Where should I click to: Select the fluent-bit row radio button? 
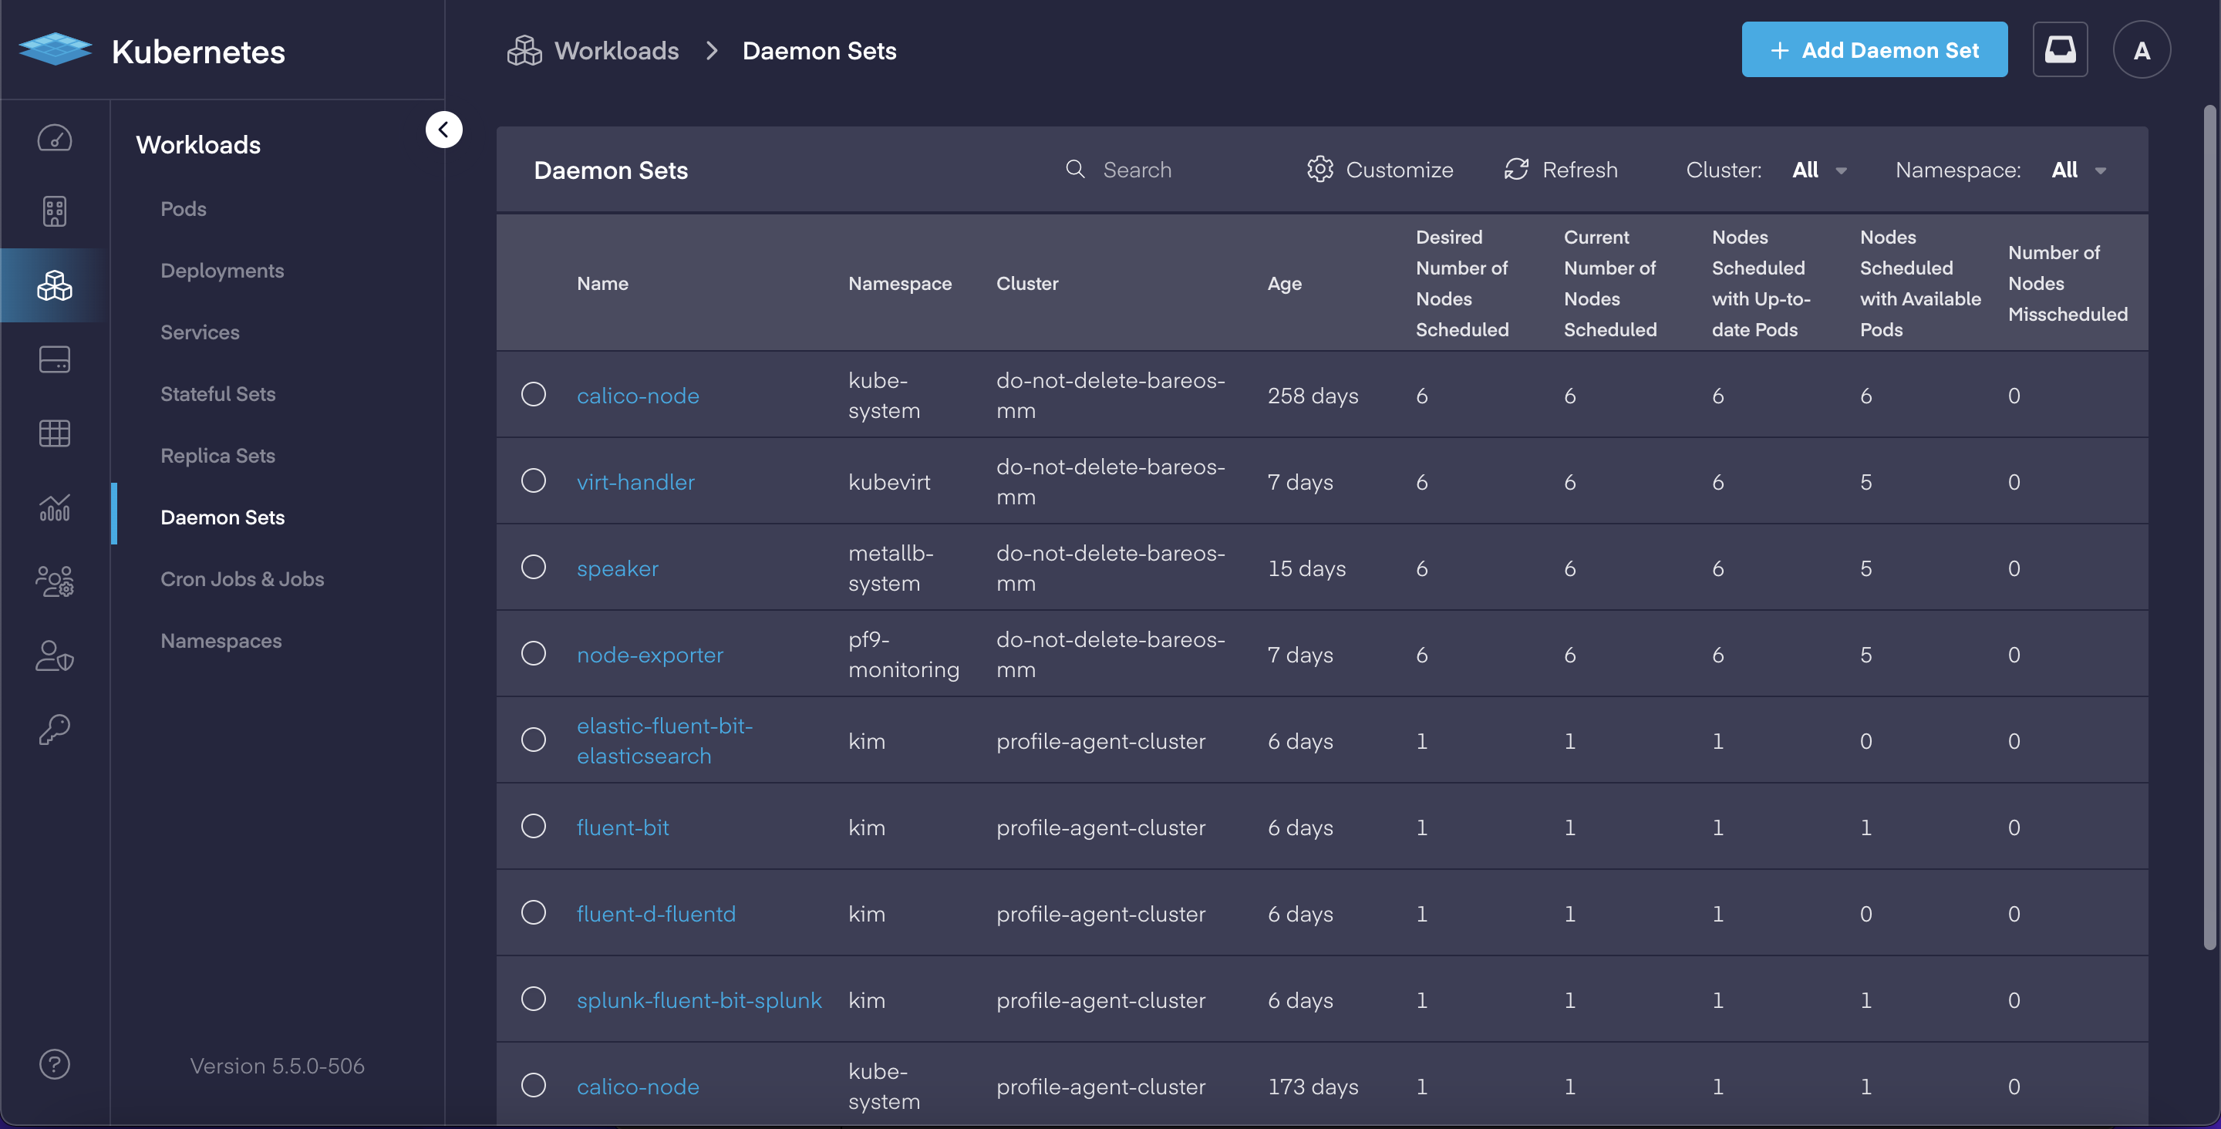click(x=534, y=825)
